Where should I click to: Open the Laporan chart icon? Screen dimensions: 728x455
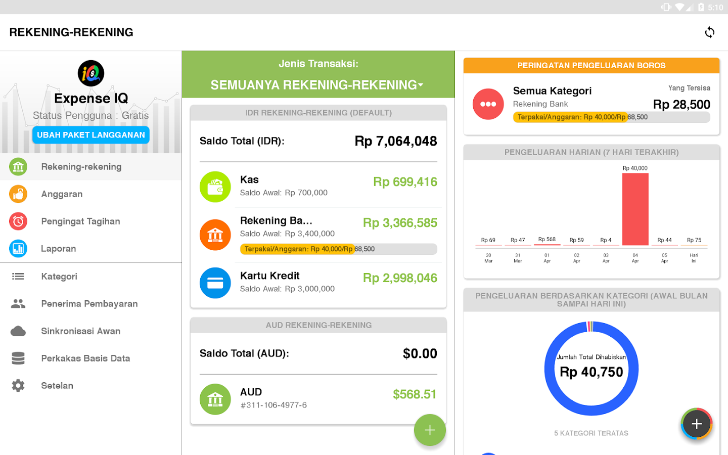[x=18, y=249]
